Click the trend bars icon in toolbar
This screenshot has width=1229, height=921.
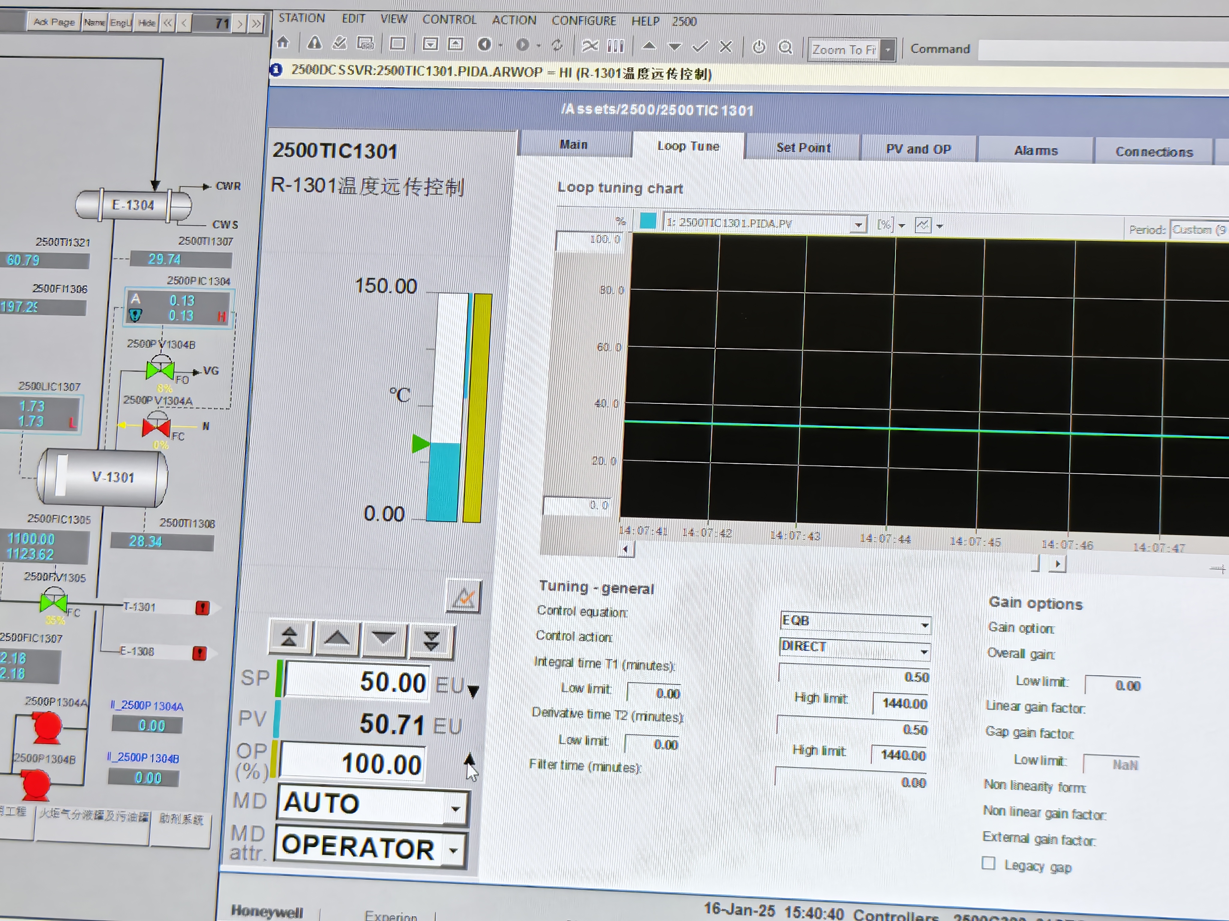[616, 46]
